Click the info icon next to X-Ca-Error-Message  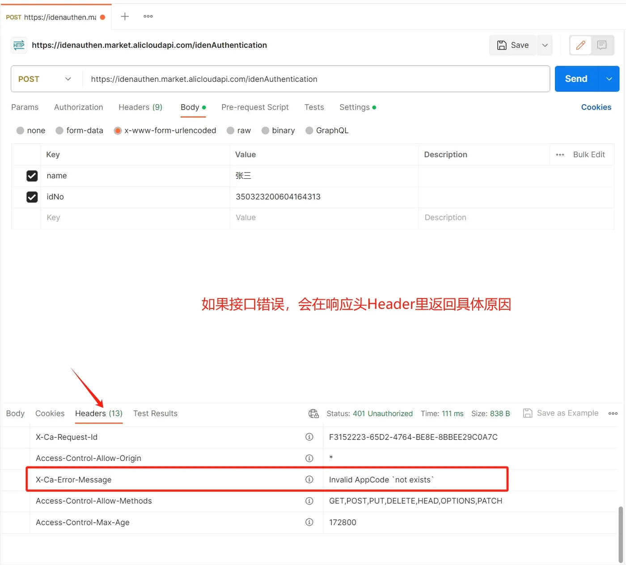click(x=309, y=479)
